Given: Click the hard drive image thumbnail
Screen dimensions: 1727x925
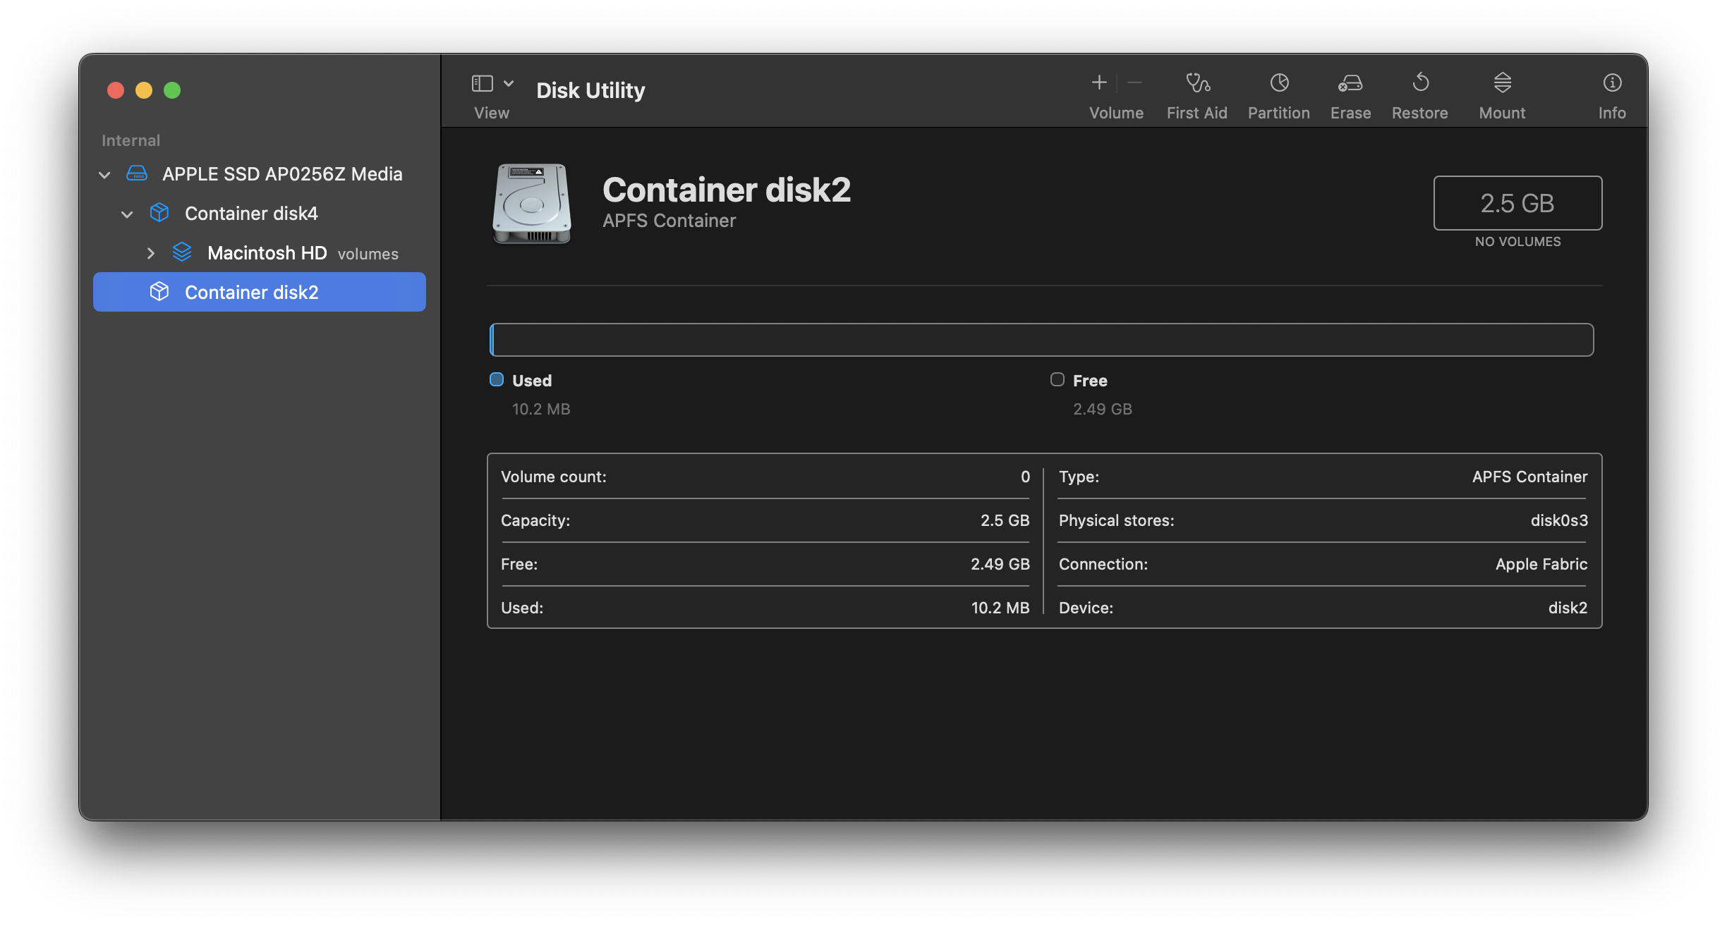Looking at the screenshot, I should coord(532,203).
